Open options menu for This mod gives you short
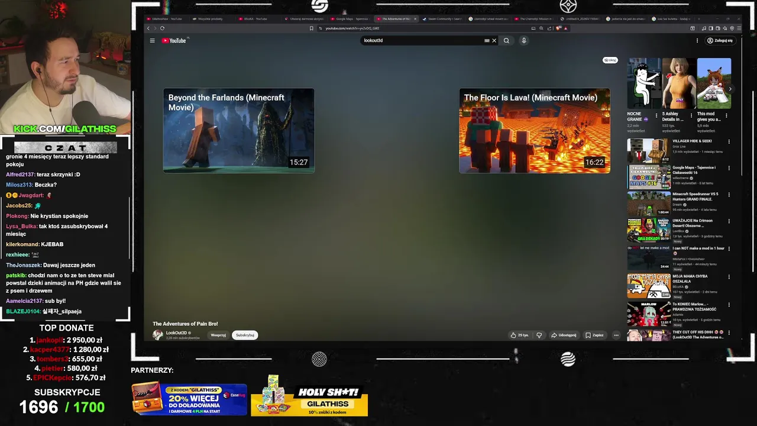This screenshot has width=757, height=426. (x=726, y=116)
